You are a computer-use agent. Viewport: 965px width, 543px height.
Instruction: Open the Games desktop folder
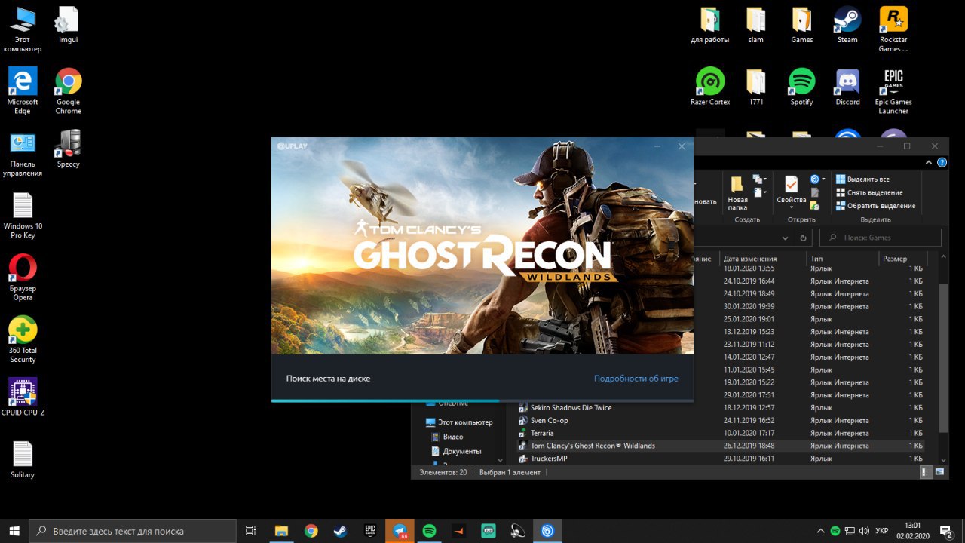[x=801, y=25]
